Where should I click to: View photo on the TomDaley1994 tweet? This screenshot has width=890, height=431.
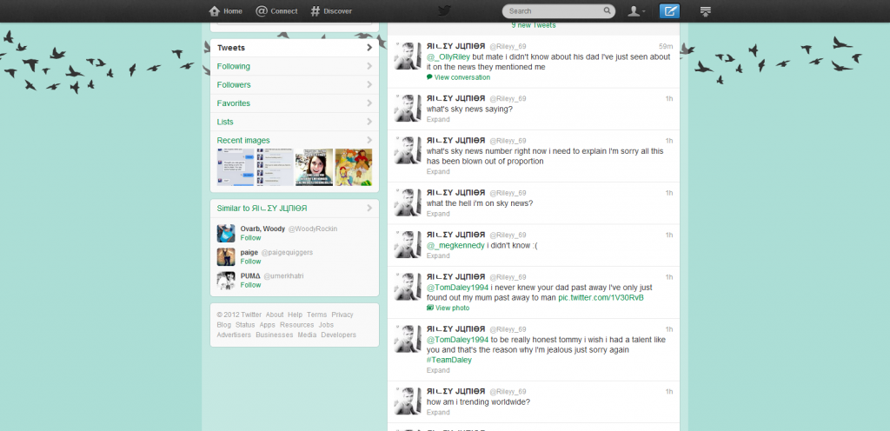[x=448, y=308]
